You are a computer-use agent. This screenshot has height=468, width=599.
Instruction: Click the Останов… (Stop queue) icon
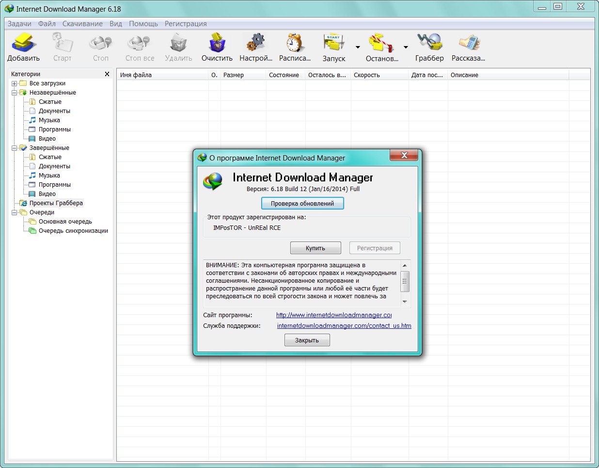click(x=381, y=43)
